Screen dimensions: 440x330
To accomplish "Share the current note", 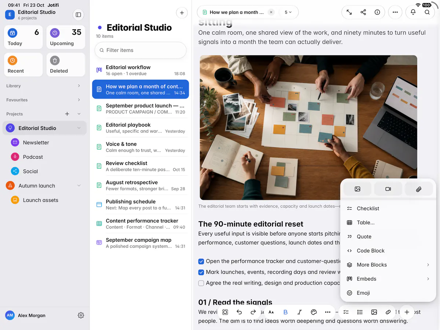I will (363, 12).
